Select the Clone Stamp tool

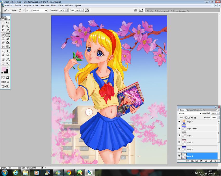(x=3, y=39)
